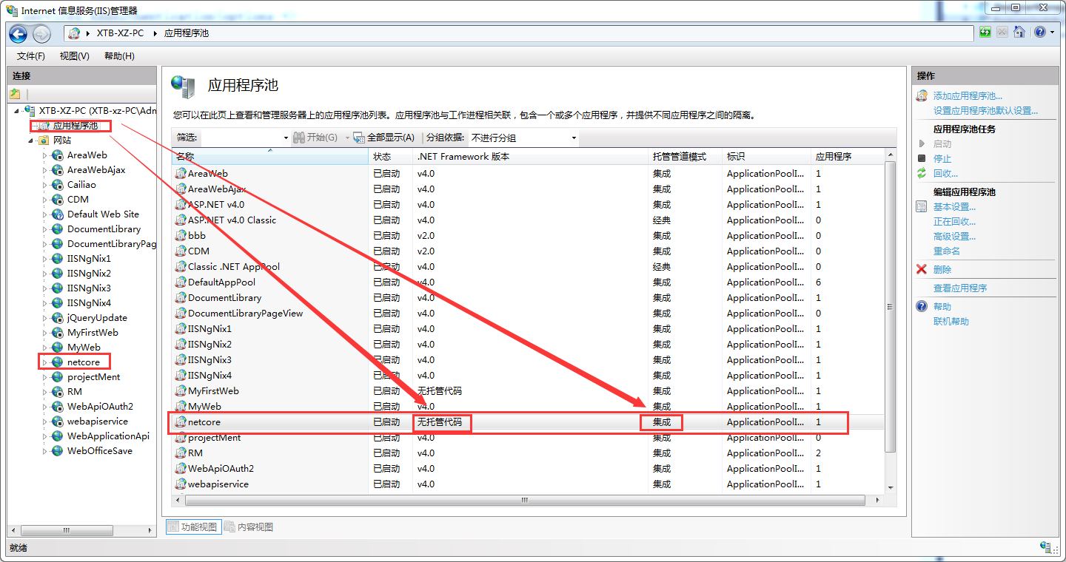Screen dimensions: 1066x562
Task: Click the bbb app pool row icon
Action: click(x=181, y=236)
